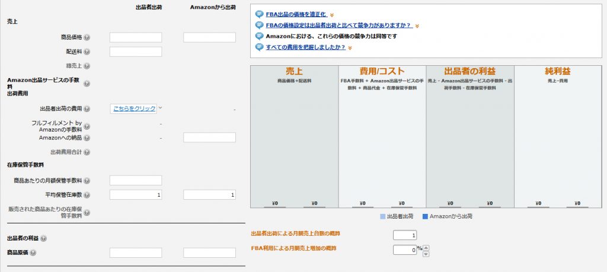Open help icon beside 総売上
Viewport: 607px width, 272px height.
tap(87, 66)
